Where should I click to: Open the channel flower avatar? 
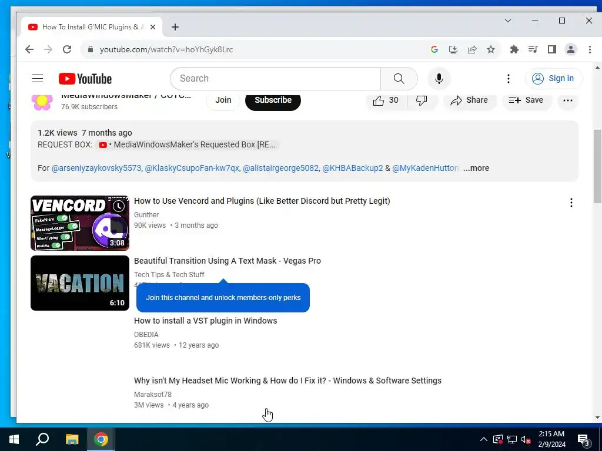coord(42,102)
